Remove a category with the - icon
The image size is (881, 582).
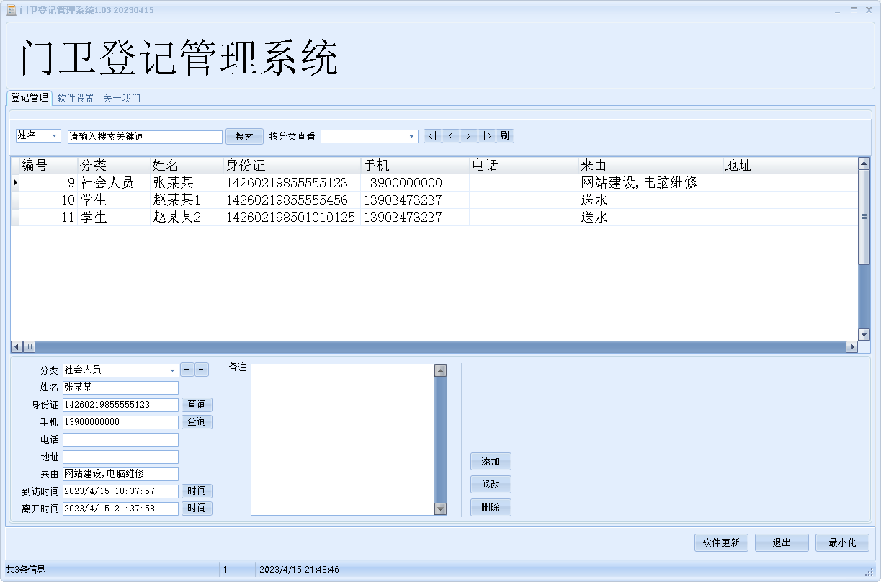pyautogui.click(x=201, y=370)
